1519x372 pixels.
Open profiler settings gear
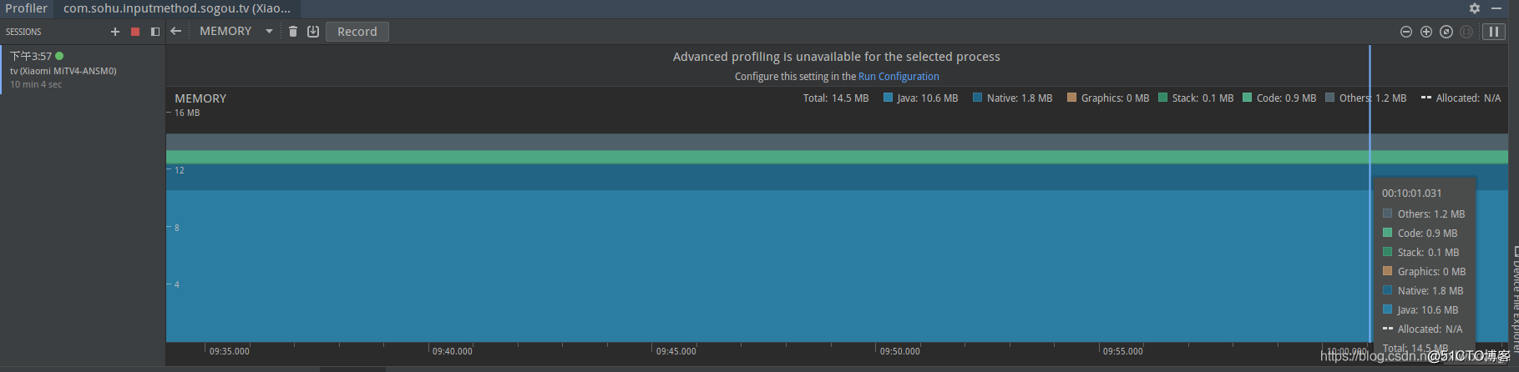[x=1475, y=8]
